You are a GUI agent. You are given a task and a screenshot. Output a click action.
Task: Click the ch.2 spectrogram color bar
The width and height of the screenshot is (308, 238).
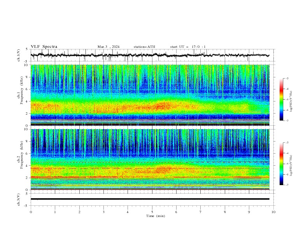[281, 164]
